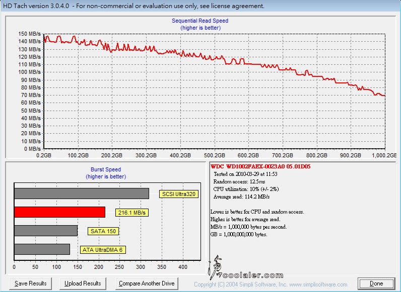Click the 0 MB/s axis label
Image resolution: width=401 pixels, height=292 pixels.
32,149
